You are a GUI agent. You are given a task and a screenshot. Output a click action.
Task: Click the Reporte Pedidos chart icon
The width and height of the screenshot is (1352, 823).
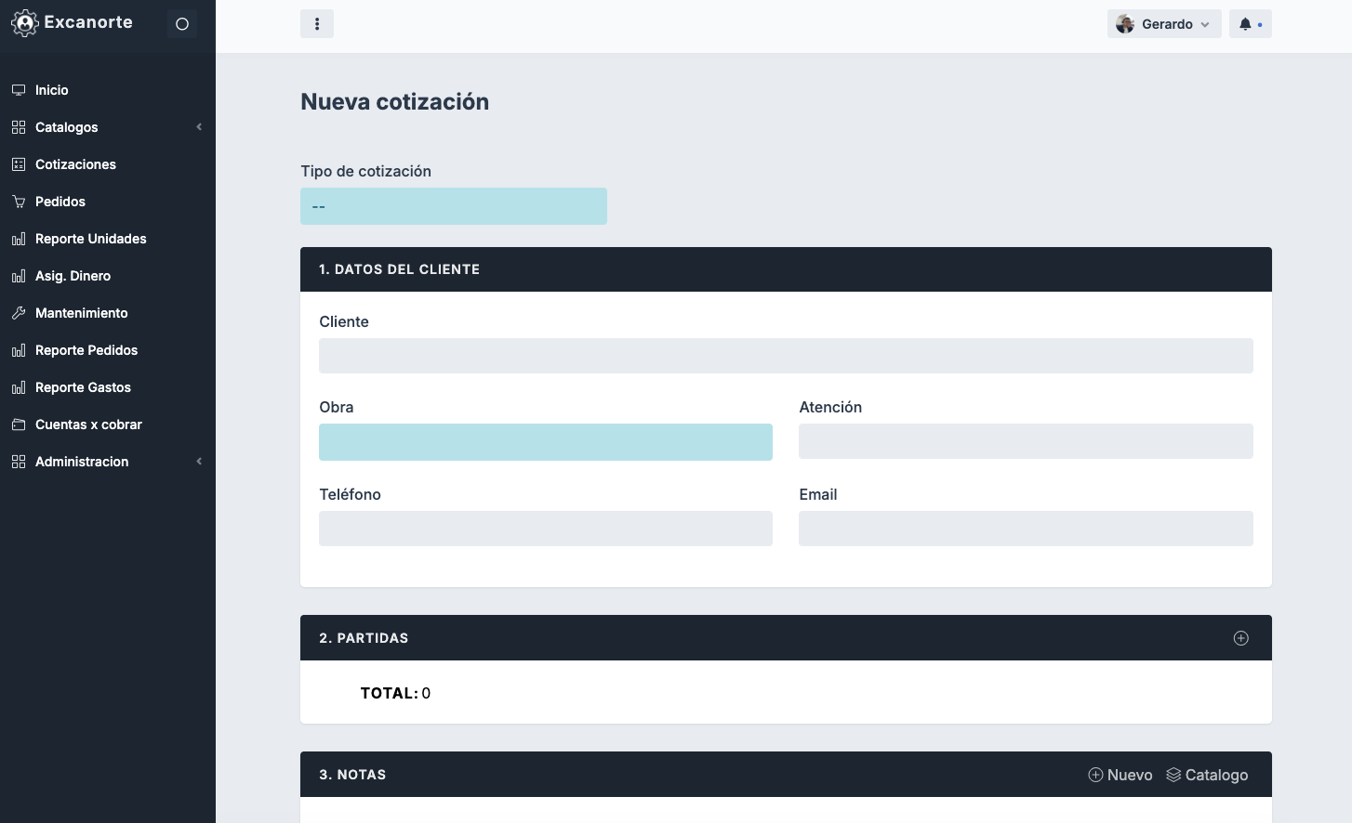(19, 350)
